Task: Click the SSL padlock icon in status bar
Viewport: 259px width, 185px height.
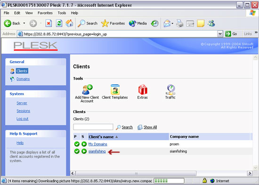Action: 204,181
